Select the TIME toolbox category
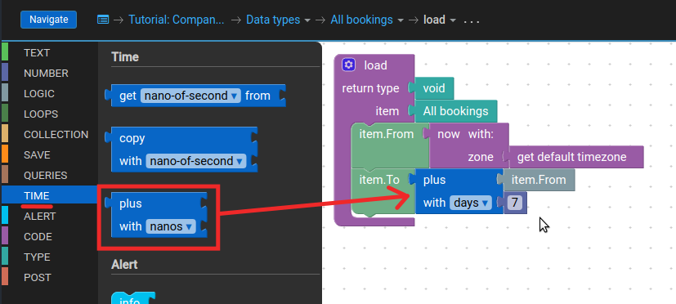 tap(50, 196)
